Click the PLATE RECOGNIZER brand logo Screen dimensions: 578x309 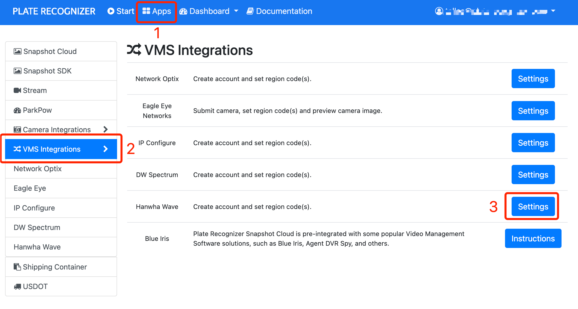(x=54, y=11)
